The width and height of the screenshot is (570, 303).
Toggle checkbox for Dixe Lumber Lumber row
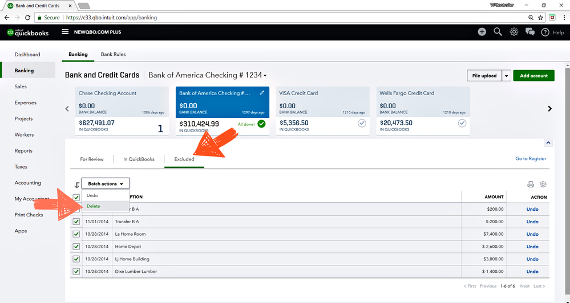[76, 272]
